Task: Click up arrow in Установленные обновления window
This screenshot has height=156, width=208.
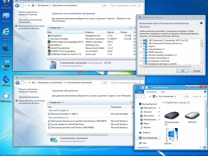Action: (x=29, y=83)
